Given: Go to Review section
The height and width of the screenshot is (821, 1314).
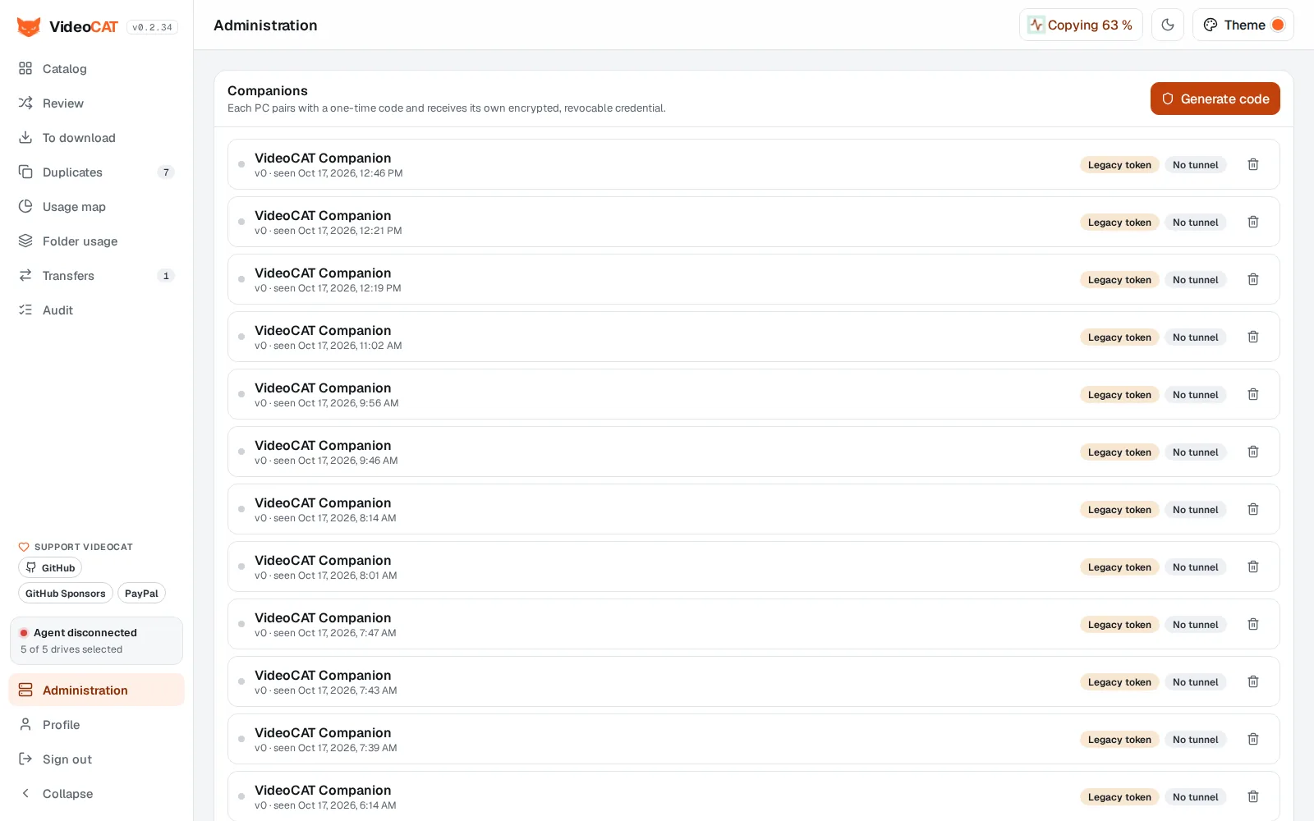Looking at the screenshot, I should point(96,103).
